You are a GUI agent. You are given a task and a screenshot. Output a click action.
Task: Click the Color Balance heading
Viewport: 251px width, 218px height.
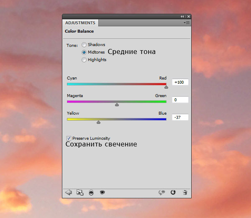click(x=79, y=31)
